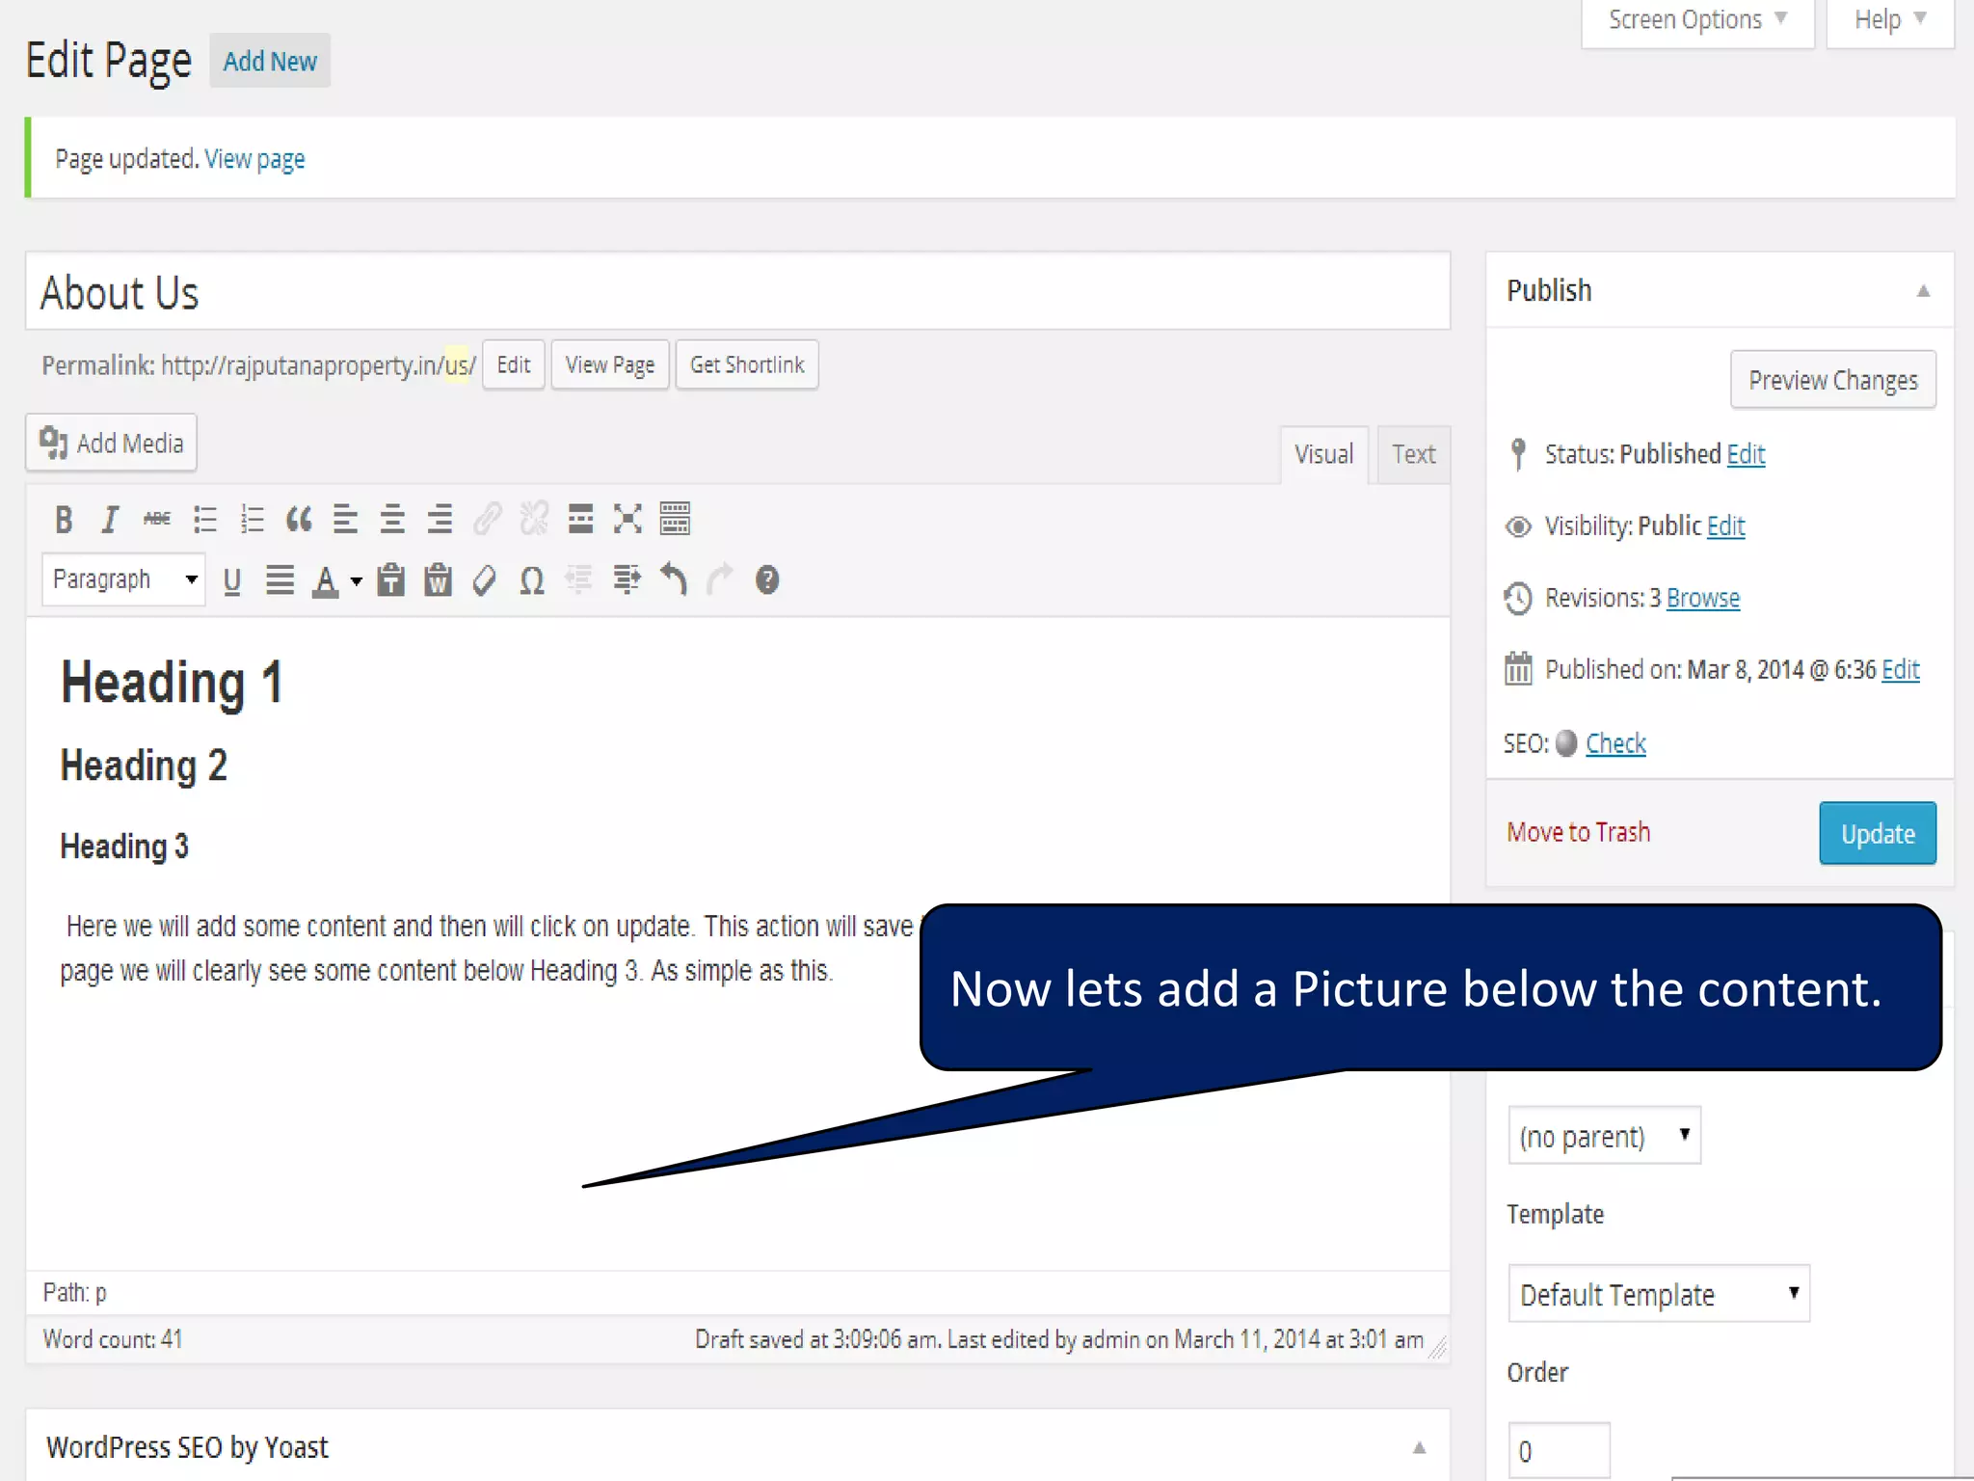Insert special character with Omega icon

[532, 580]
